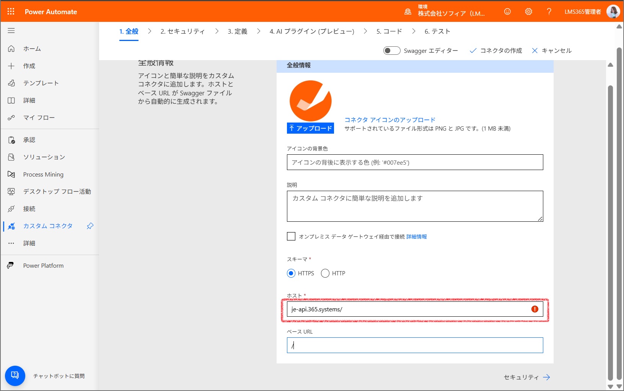Collapse the left navigation hamburger menu
624x391 pixels.
(11, 31)
